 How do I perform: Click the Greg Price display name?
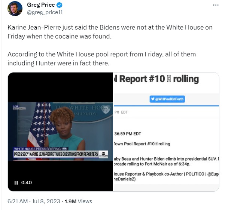pos(41,5)
